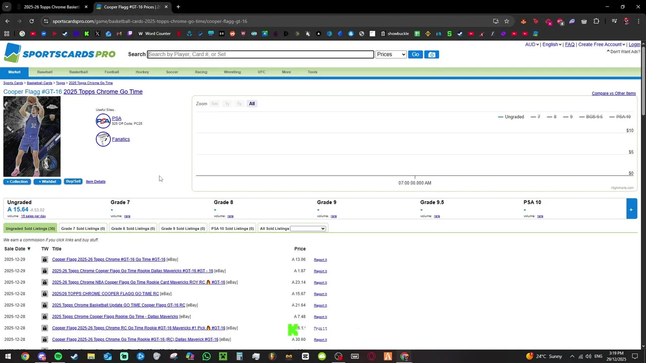Image resolution: width=646 pixels, height=363 pixels.
Task: Click the lock icon for the A 23.14 sale
Action: (44, 282)
